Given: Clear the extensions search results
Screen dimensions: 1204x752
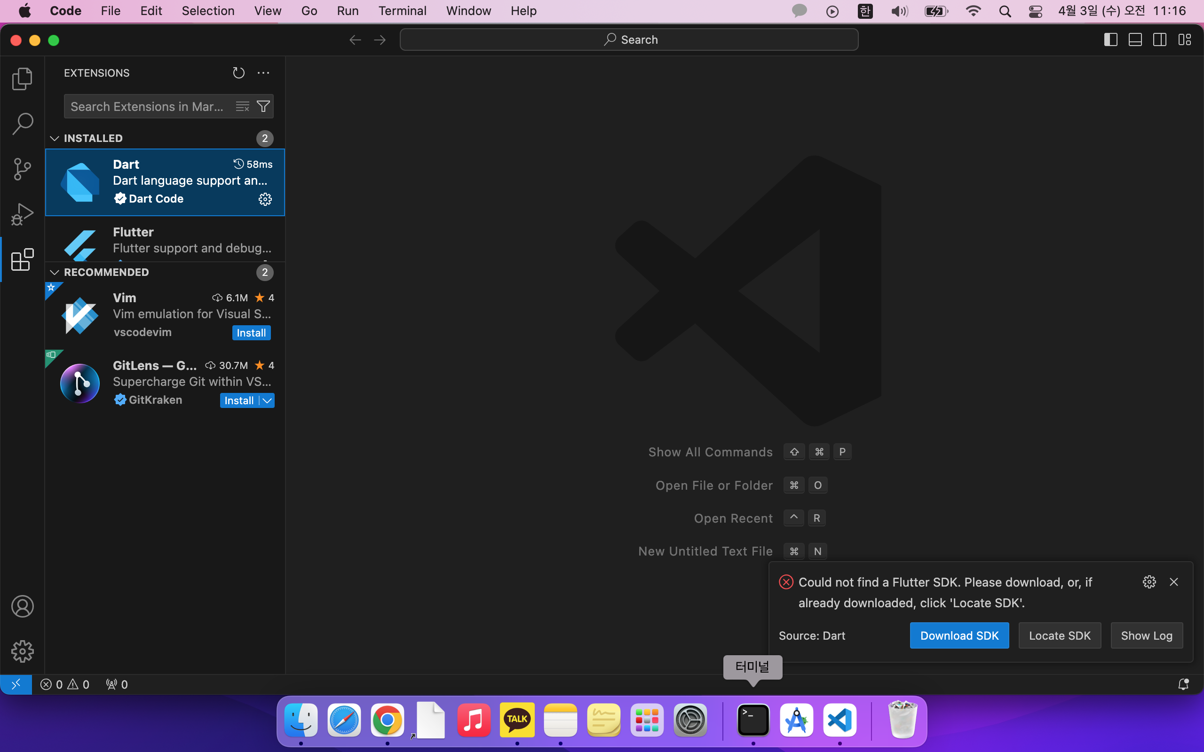Looking at the screenshot, I should (x=242, y=106).
